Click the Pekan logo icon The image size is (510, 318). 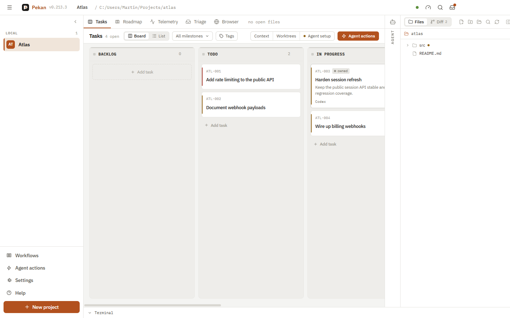click(25, 7)
